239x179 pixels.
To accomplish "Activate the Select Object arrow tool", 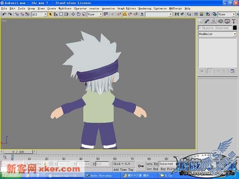I will tap(50, 14).
